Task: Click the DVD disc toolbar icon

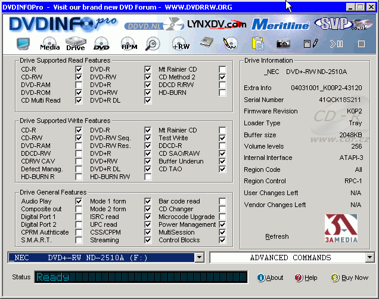Action: (x=101, y=44)
